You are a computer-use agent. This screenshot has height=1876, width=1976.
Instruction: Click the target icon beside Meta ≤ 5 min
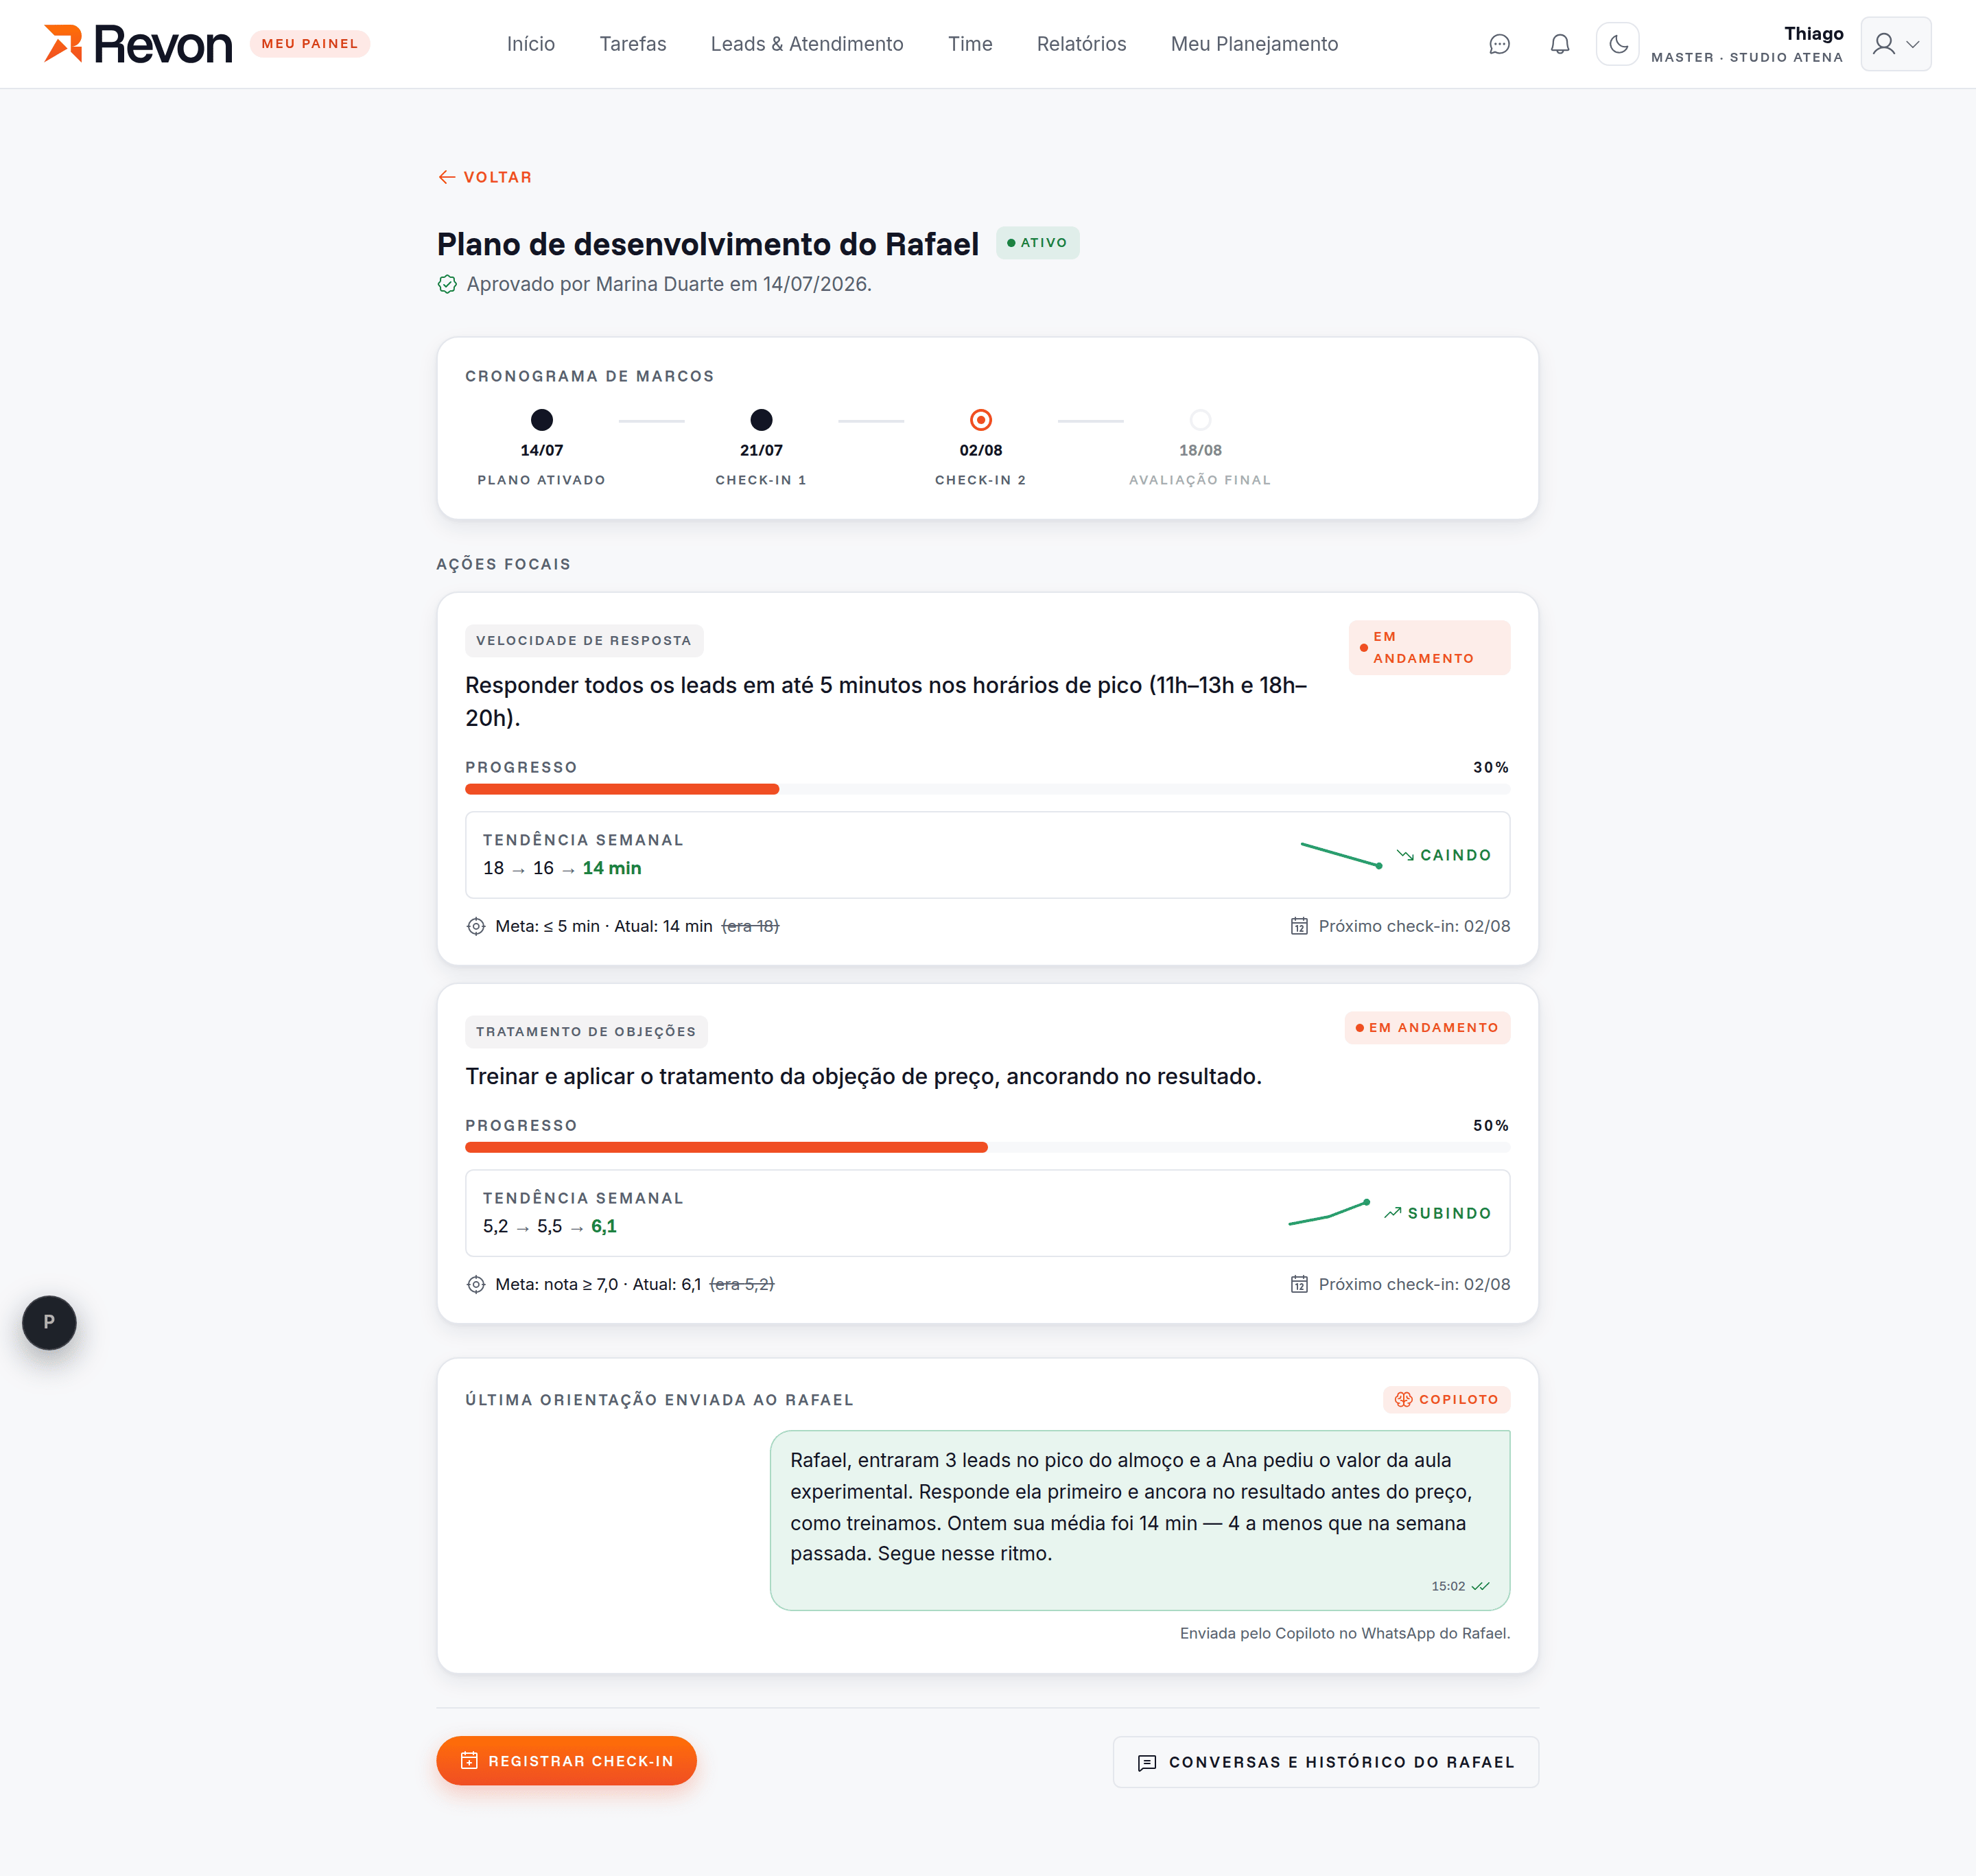point(476,926)
